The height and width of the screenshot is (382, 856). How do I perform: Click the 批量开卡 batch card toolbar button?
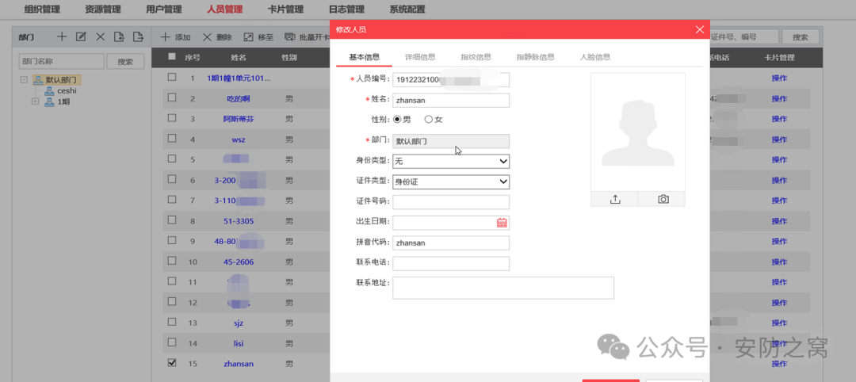pos(308,37)
